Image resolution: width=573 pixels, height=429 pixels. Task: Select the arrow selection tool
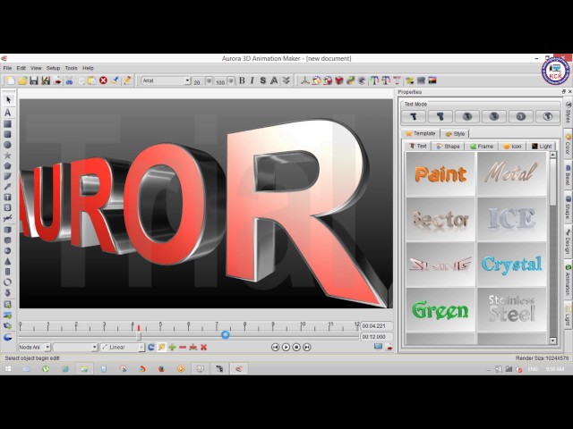(x=8, y=99)
